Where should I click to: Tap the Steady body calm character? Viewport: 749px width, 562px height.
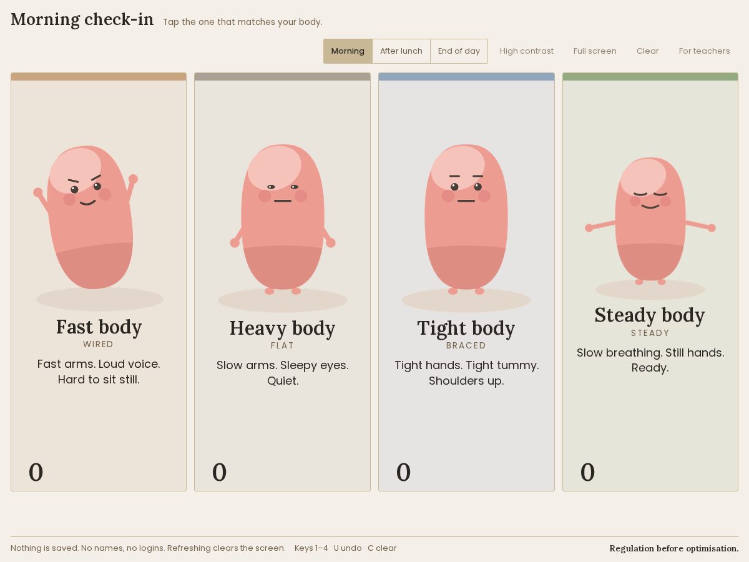[x=650, y=220]
